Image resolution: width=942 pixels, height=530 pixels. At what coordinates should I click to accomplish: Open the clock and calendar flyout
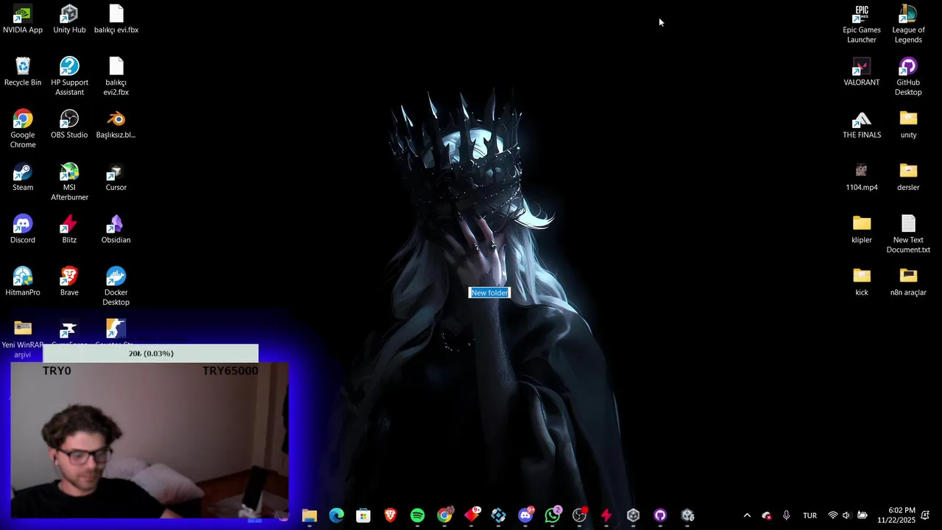[896, 515]
